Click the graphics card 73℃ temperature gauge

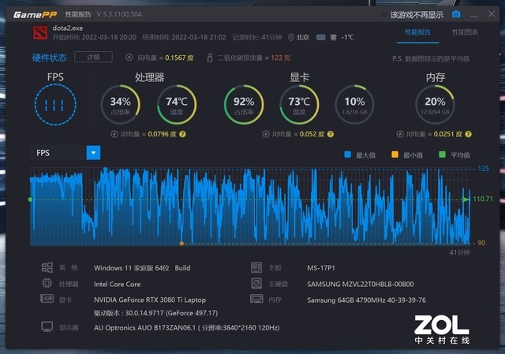(299, 105)
